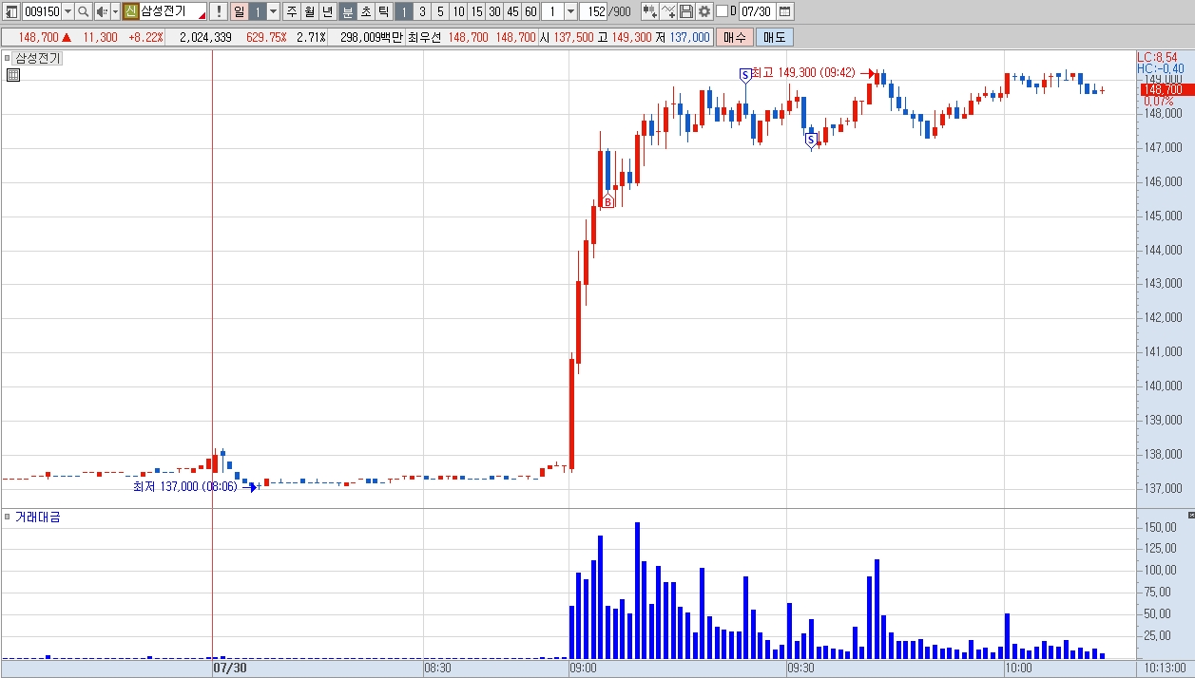Click the 매수 buy button

pos(735,37)
